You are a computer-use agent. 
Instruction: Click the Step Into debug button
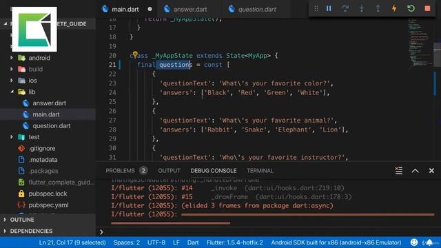coord(361,9)
